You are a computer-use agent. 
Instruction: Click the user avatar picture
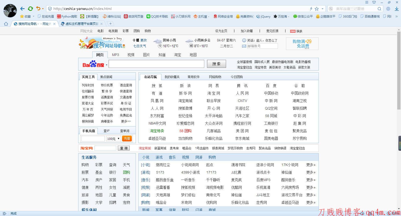(10, 11)
